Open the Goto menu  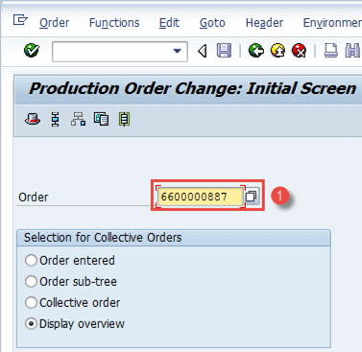coord(212,23)
